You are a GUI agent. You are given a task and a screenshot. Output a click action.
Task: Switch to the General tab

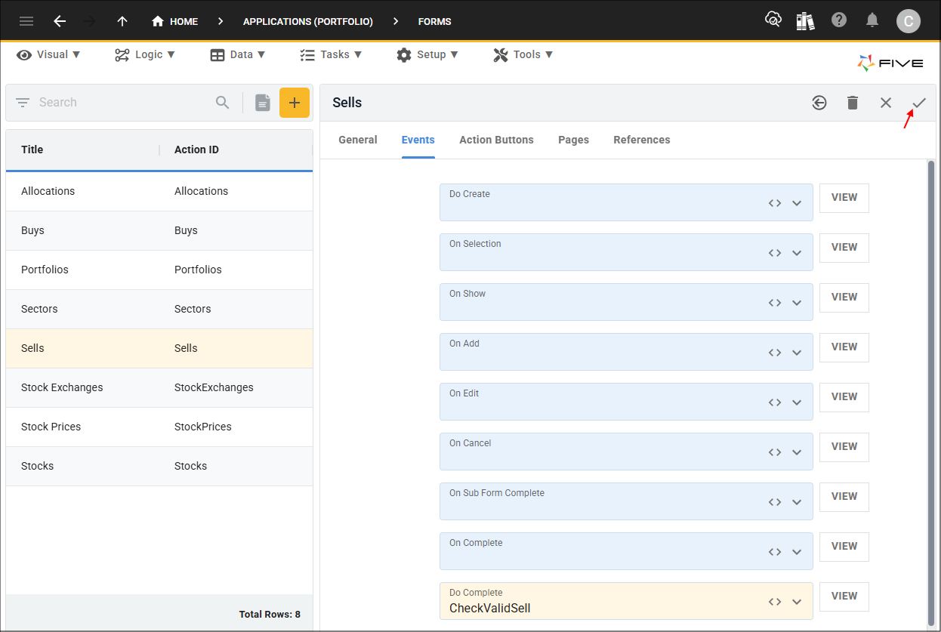pos(358,140)
